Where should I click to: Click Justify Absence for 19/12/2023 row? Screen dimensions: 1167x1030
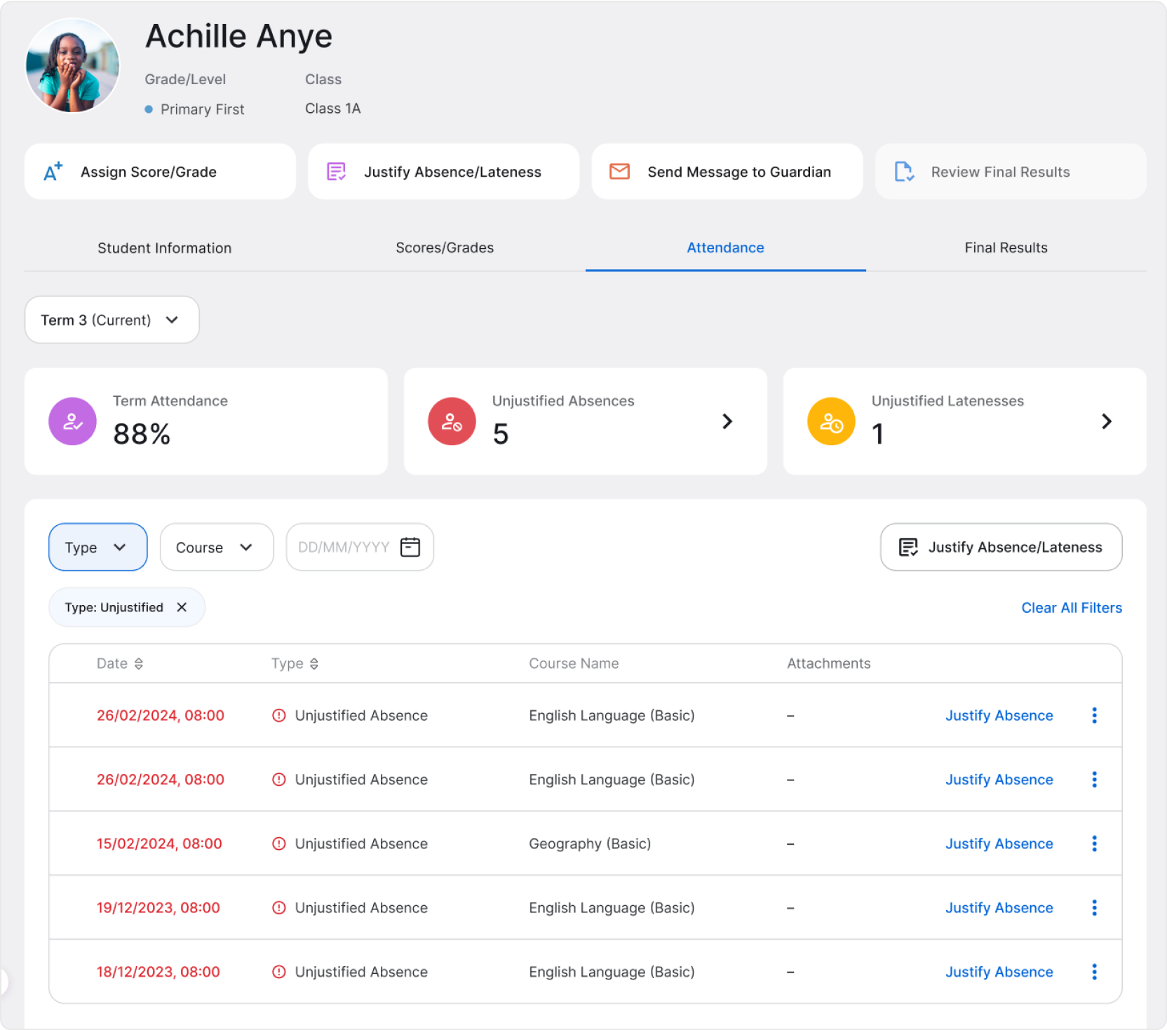coord(999,907)
